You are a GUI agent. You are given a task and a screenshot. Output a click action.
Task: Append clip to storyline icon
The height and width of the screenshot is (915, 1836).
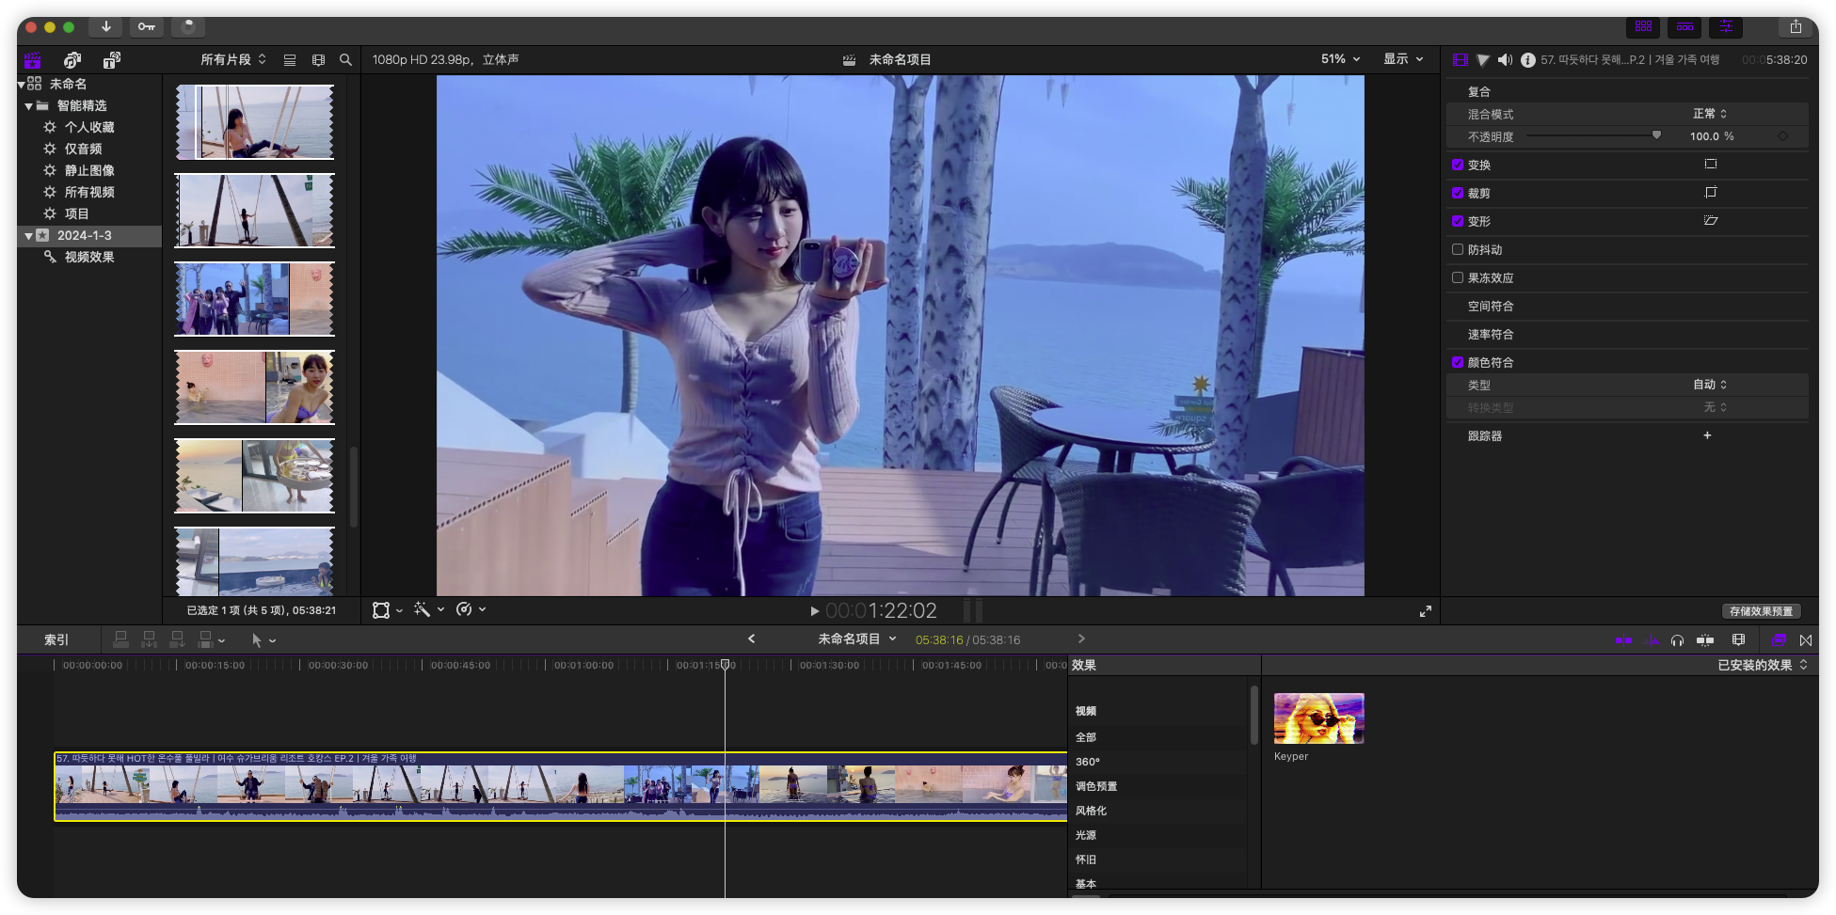point(178,640)
